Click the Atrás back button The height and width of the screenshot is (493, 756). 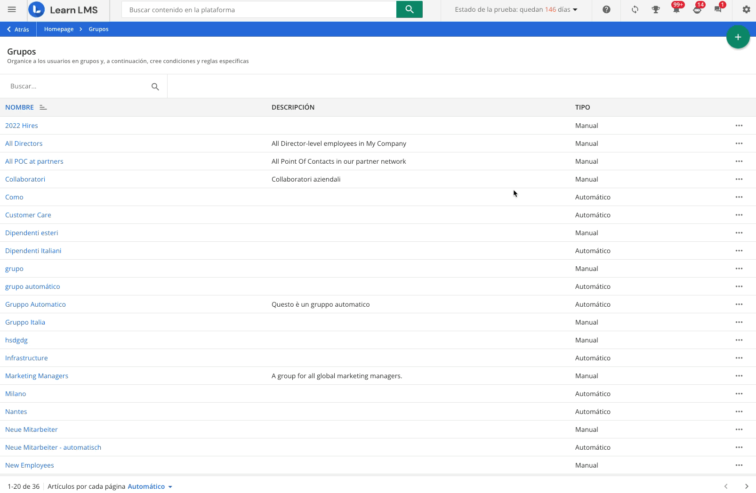(x=17, y=29)
